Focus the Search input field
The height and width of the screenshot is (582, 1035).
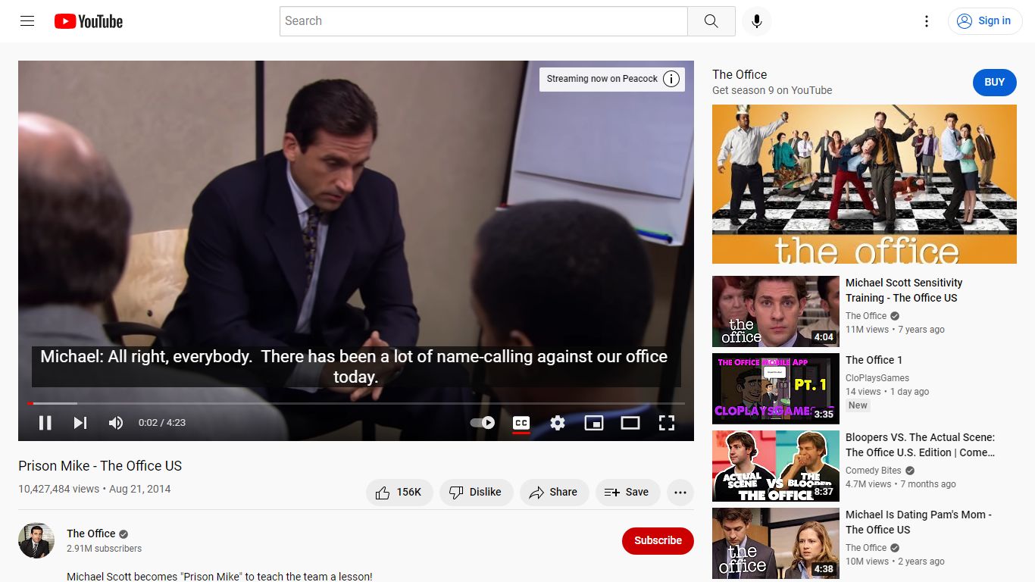click(483, 21)
